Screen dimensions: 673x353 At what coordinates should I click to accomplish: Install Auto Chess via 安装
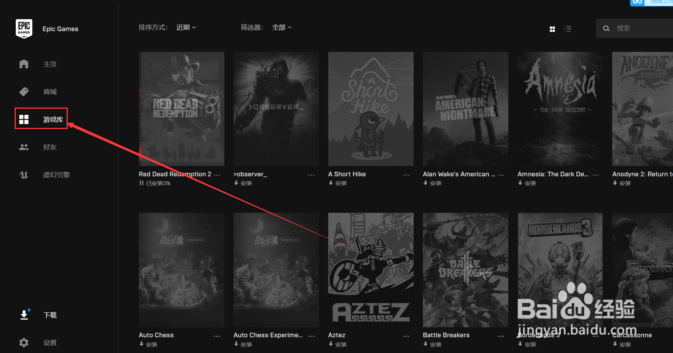point(148,345)
